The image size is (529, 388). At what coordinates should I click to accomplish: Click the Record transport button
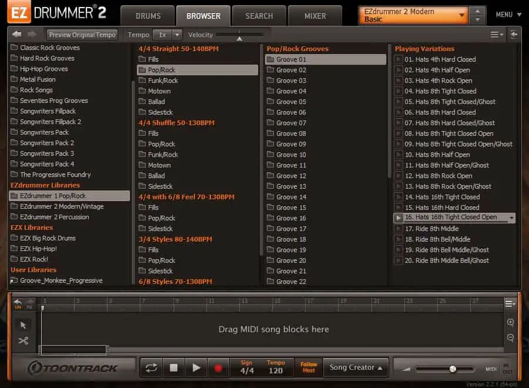(218, 367)
